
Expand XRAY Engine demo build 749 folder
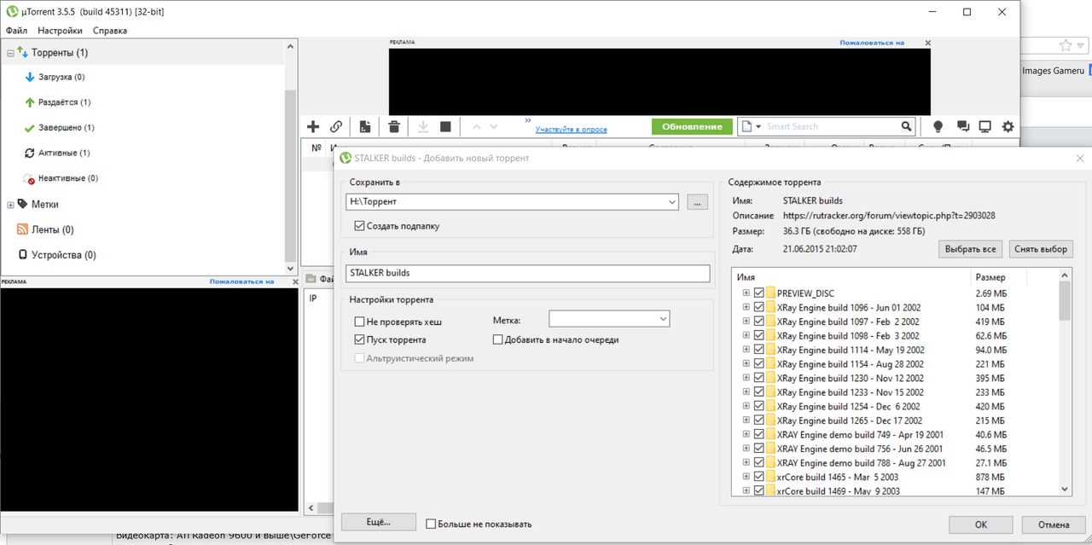(746, 435)
